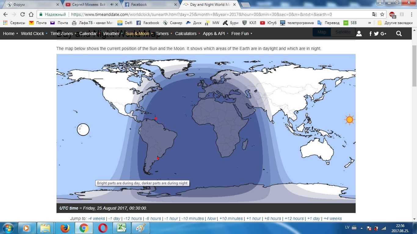Open Opera from the taskbar
The height and width of the screenshot is (234, 417).
103,228
